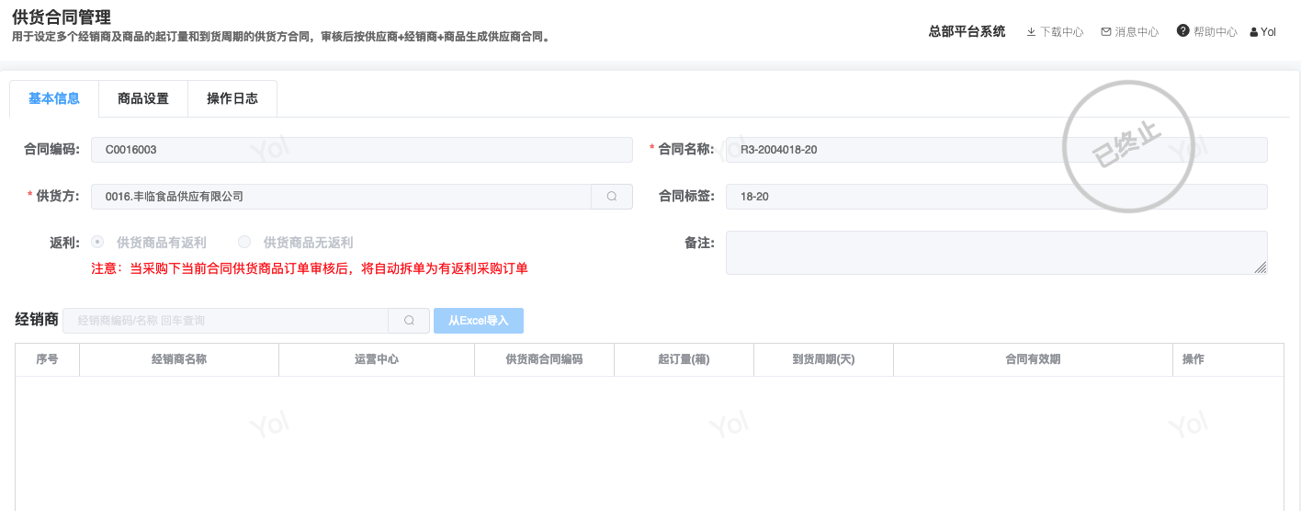Open the 帮助中心 help center
The width and height of the screenshot is (1301, 511).
click(x=1207, y=31)
